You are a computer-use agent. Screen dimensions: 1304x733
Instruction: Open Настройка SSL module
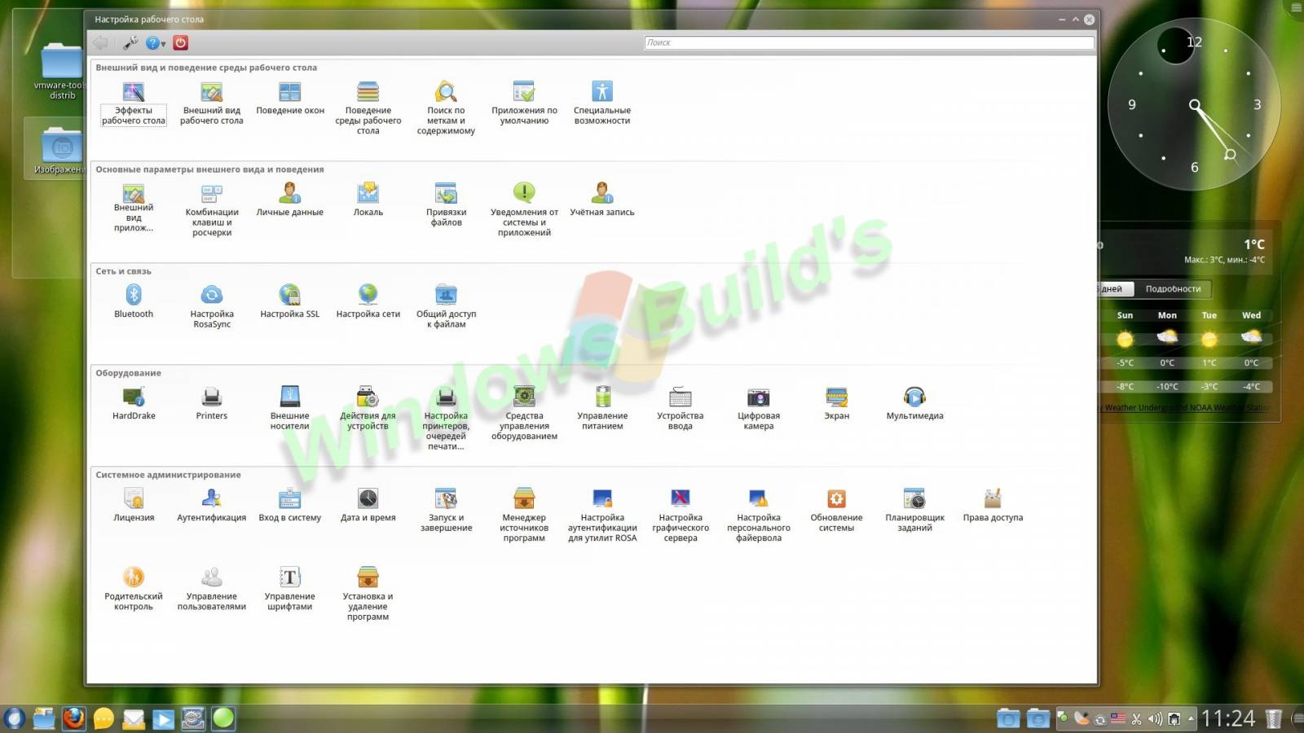pyautogui.click(x=290, y=302)
